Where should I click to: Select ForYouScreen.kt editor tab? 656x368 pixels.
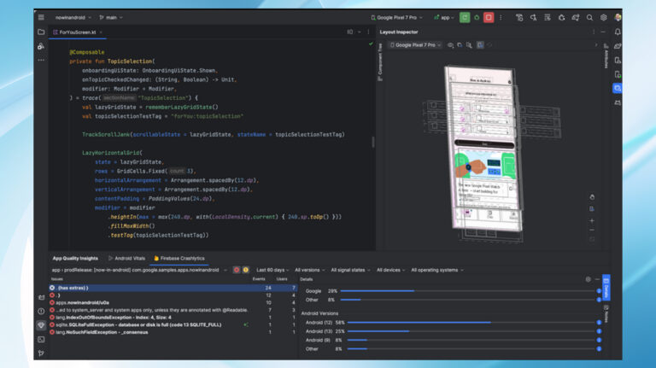coord(78,32)
